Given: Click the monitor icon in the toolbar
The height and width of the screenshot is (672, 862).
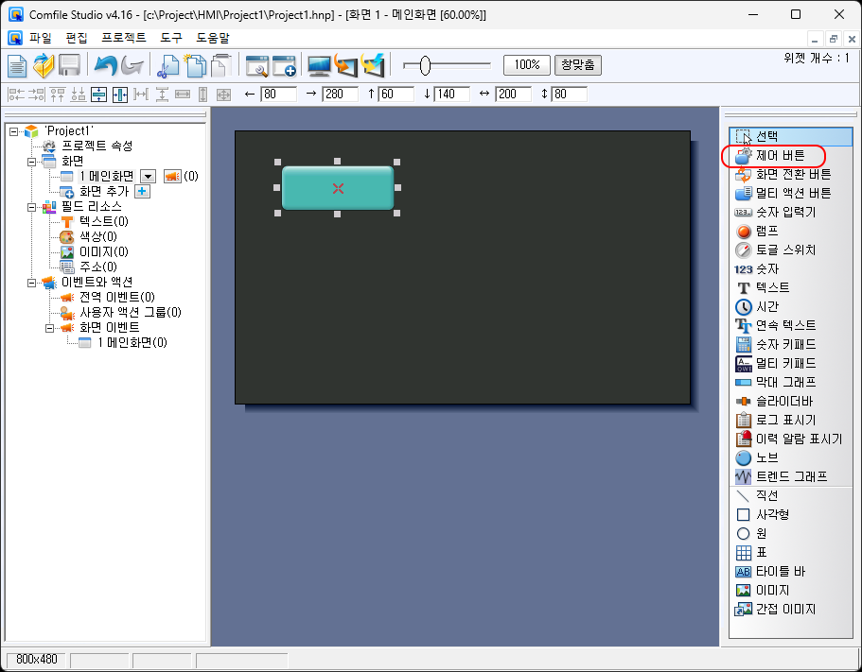Looking at the screenshot, I should pos(319,65).
